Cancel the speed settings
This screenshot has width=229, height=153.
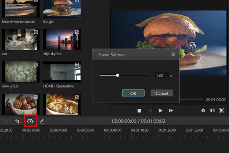pyautogui.click(x=162, y=93)
